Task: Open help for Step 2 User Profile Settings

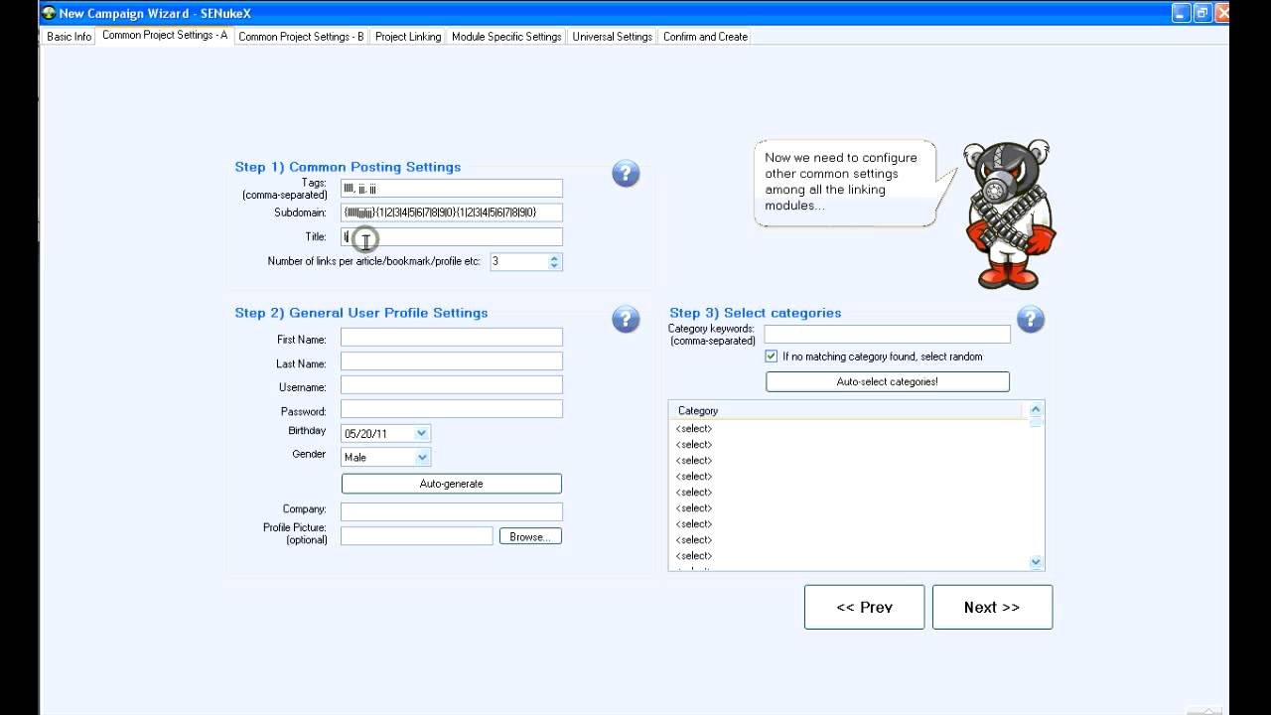Action: pyautogui.click(x=626, y=319)
